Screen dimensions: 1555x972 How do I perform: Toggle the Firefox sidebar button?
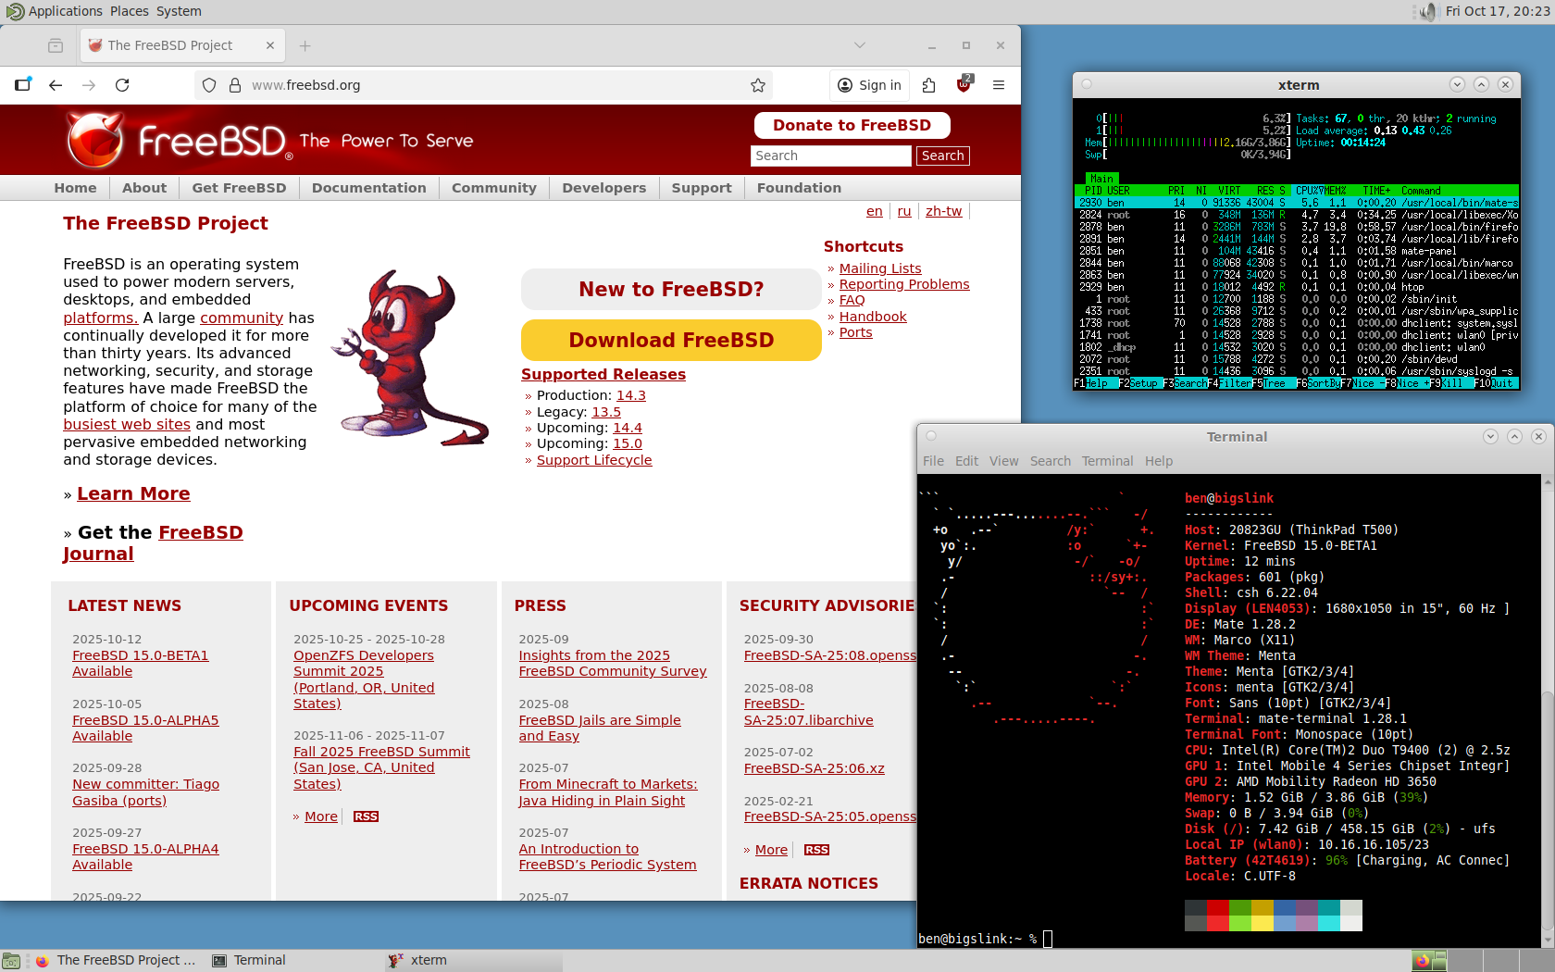[23, 85]
